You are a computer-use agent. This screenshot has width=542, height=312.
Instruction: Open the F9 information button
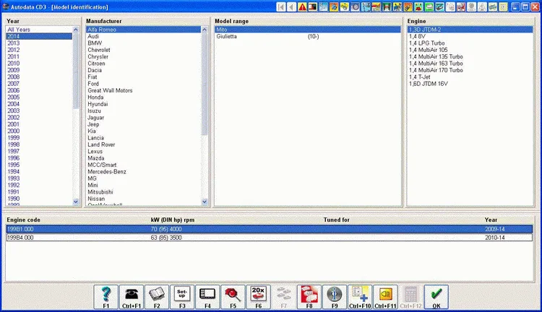[x=335, y=297]
